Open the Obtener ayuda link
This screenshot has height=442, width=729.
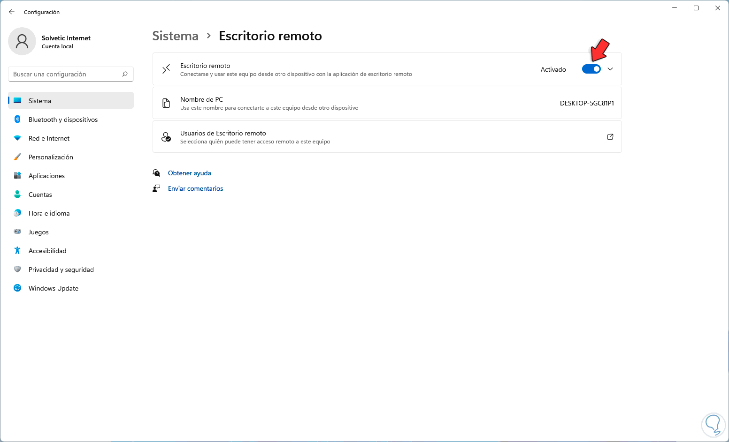pos(189,173)
